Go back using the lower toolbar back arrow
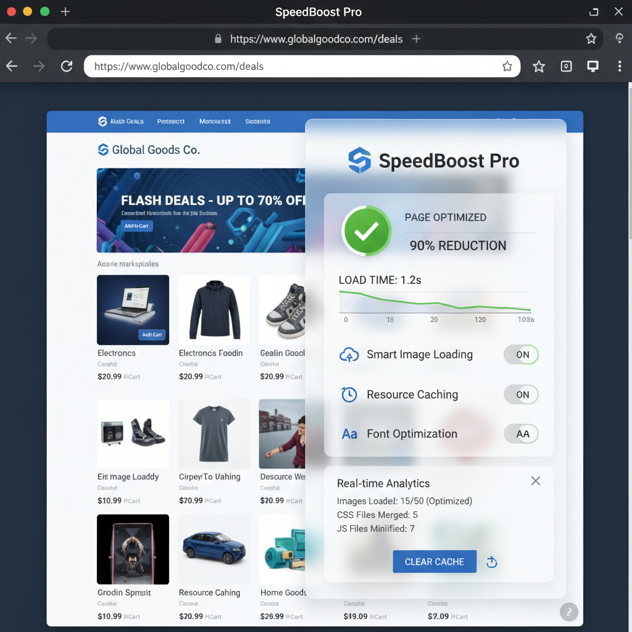The height and width of the screenshot is (632, 632). (12, 66)
